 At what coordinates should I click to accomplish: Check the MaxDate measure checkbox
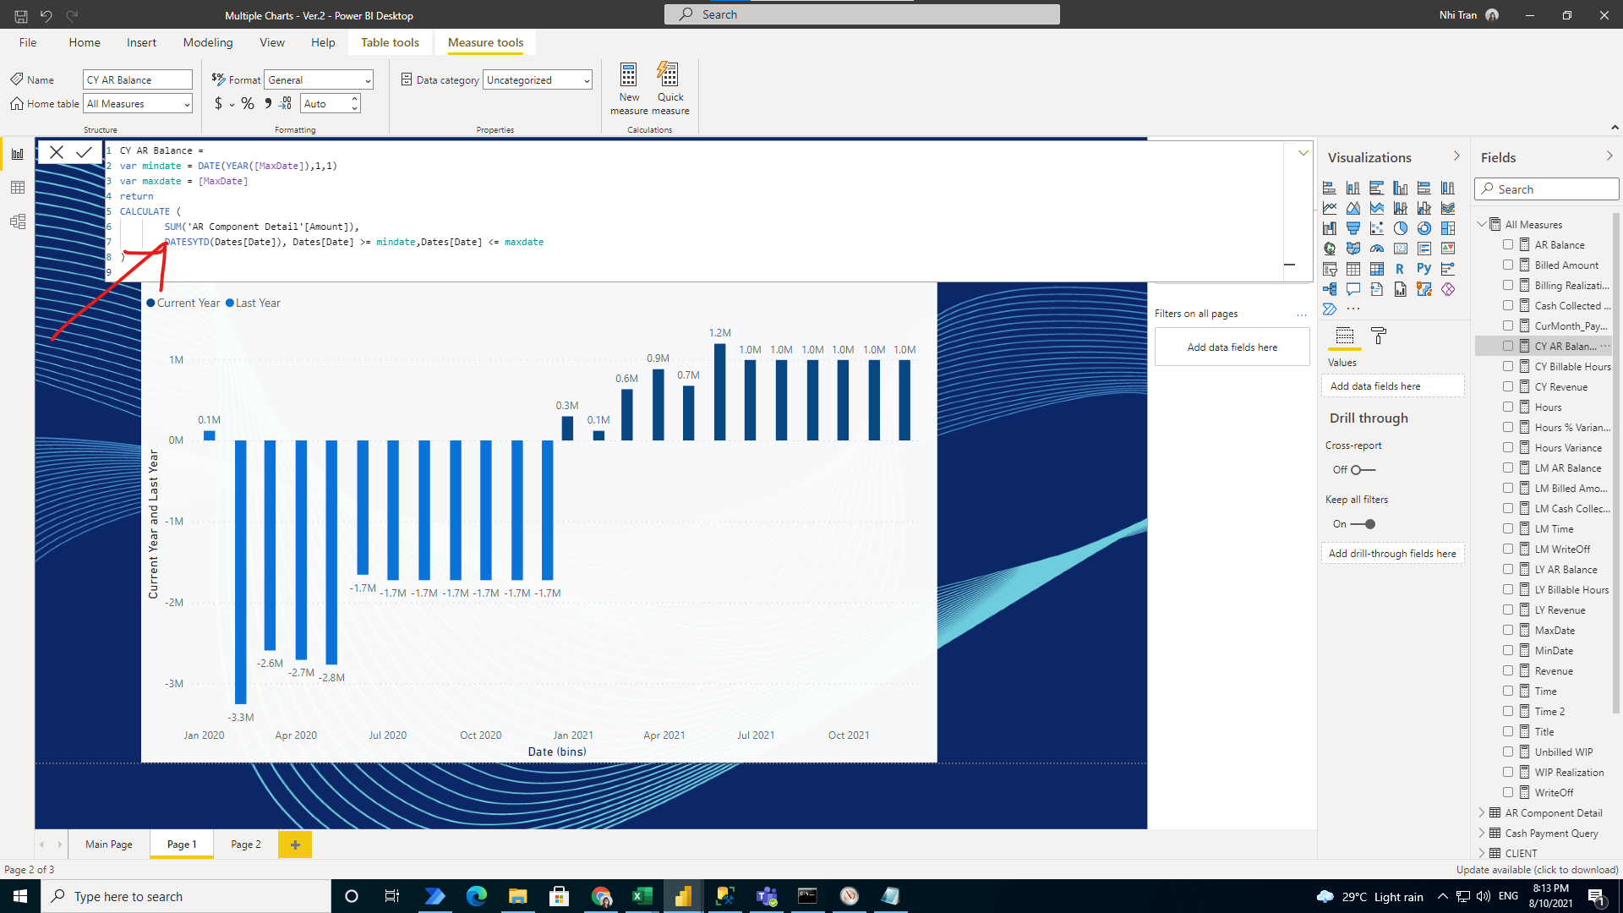point(1508,630)
